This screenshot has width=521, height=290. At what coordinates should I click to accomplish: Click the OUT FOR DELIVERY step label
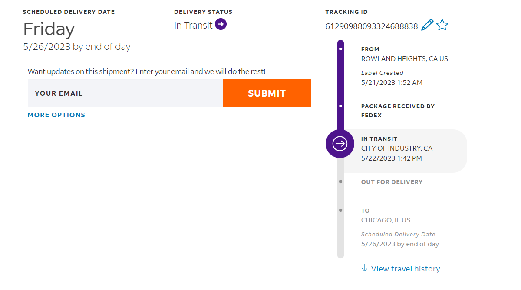(392, 182)
